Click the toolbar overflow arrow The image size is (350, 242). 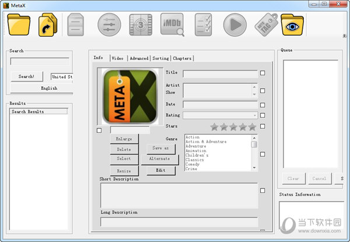tap(344, 36)
